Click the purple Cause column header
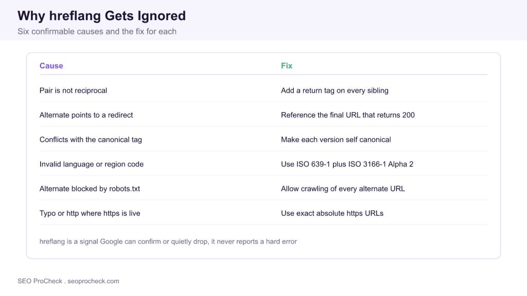 point(51,66)
